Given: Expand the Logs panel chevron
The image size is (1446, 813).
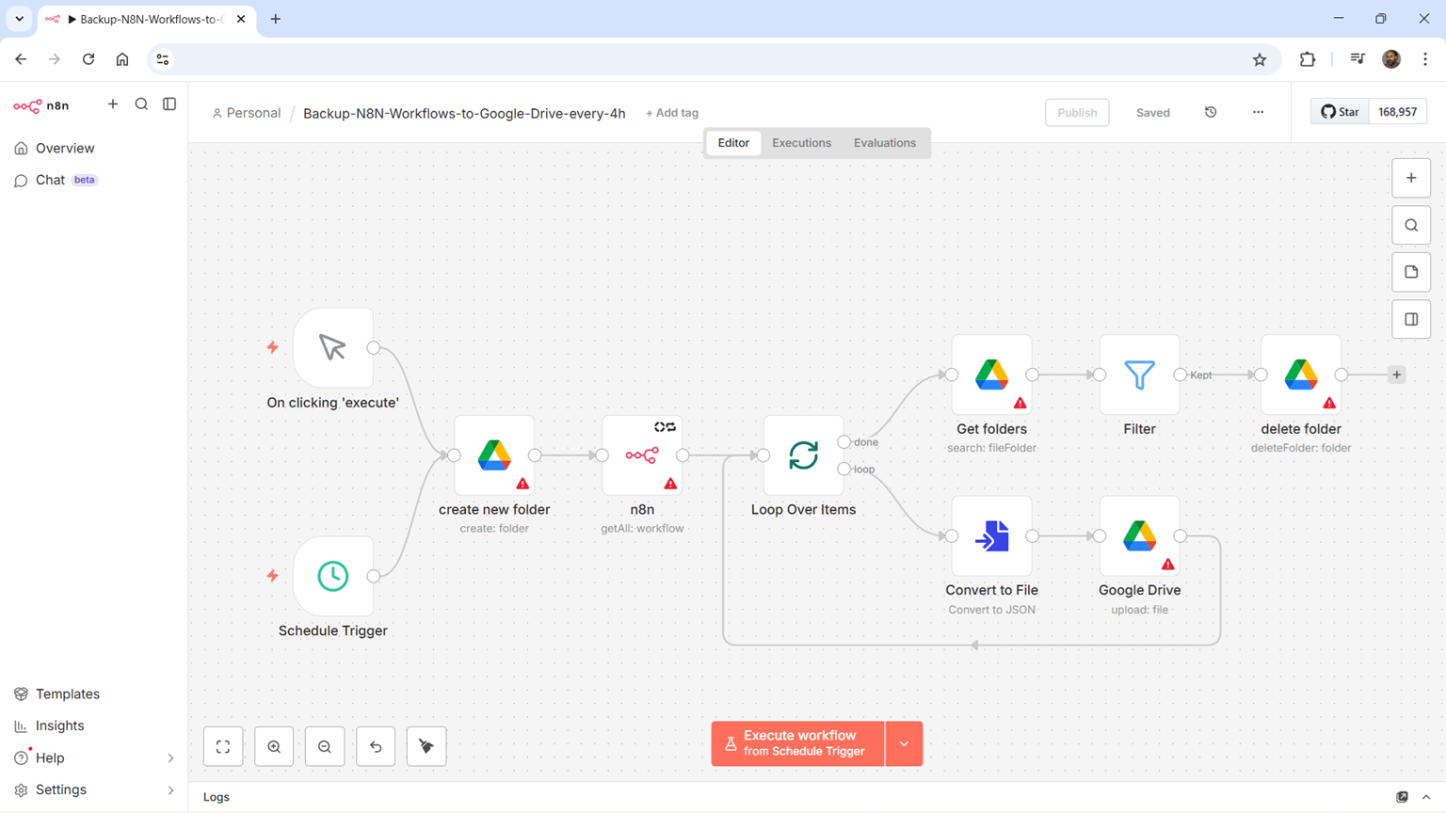Looking at the screenshot, I should pos(1426,797).
